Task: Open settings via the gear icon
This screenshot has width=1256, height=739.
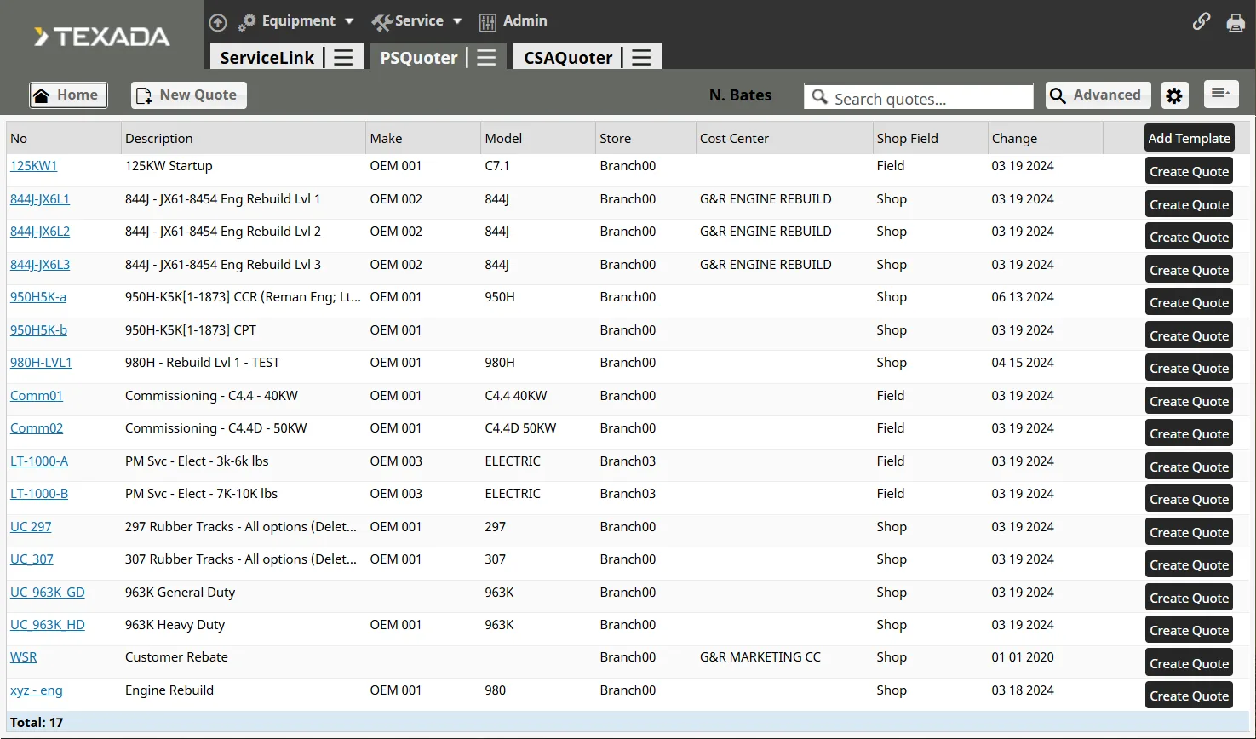Action: pos(1174,95)
